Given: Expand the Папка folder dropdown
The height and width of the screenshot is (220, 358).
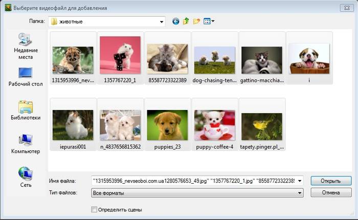Looking at the screenshot, I should [162, 22].
